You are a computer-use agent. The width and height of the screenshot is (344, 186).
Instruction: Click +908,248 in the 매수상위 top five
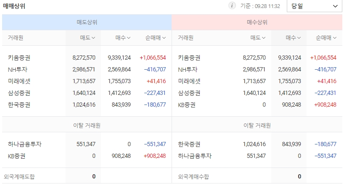(x=325, y=105)
